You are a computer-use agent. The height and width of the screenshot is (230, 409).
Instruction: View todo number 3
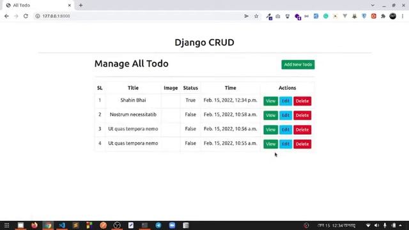(270, 130)
